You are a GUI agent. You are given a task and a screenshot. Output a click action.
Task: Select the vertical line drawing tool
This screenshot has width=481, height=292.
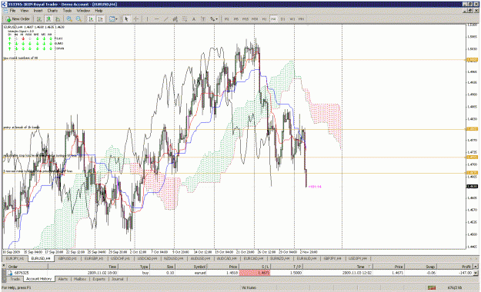tap(147, 19)
